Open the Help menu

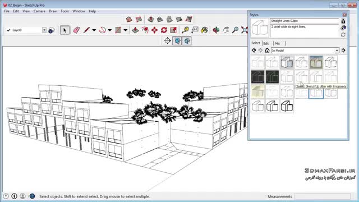coord(92,11)
